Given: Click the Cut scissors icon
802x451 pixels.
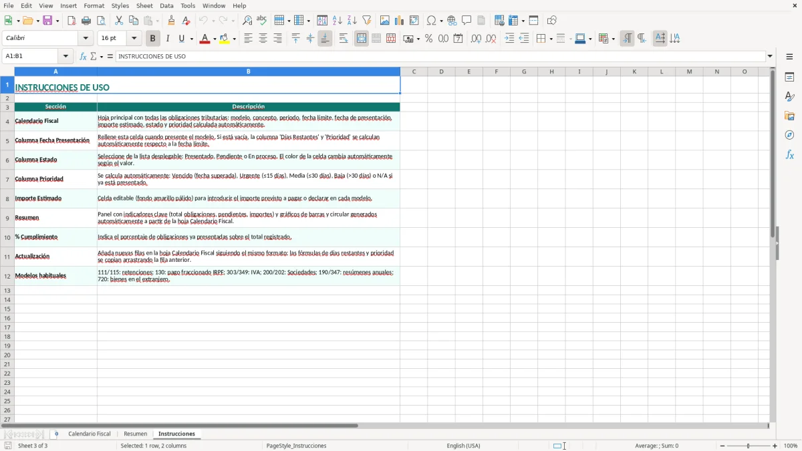Looking at the screenshot, I should point(119,21).
